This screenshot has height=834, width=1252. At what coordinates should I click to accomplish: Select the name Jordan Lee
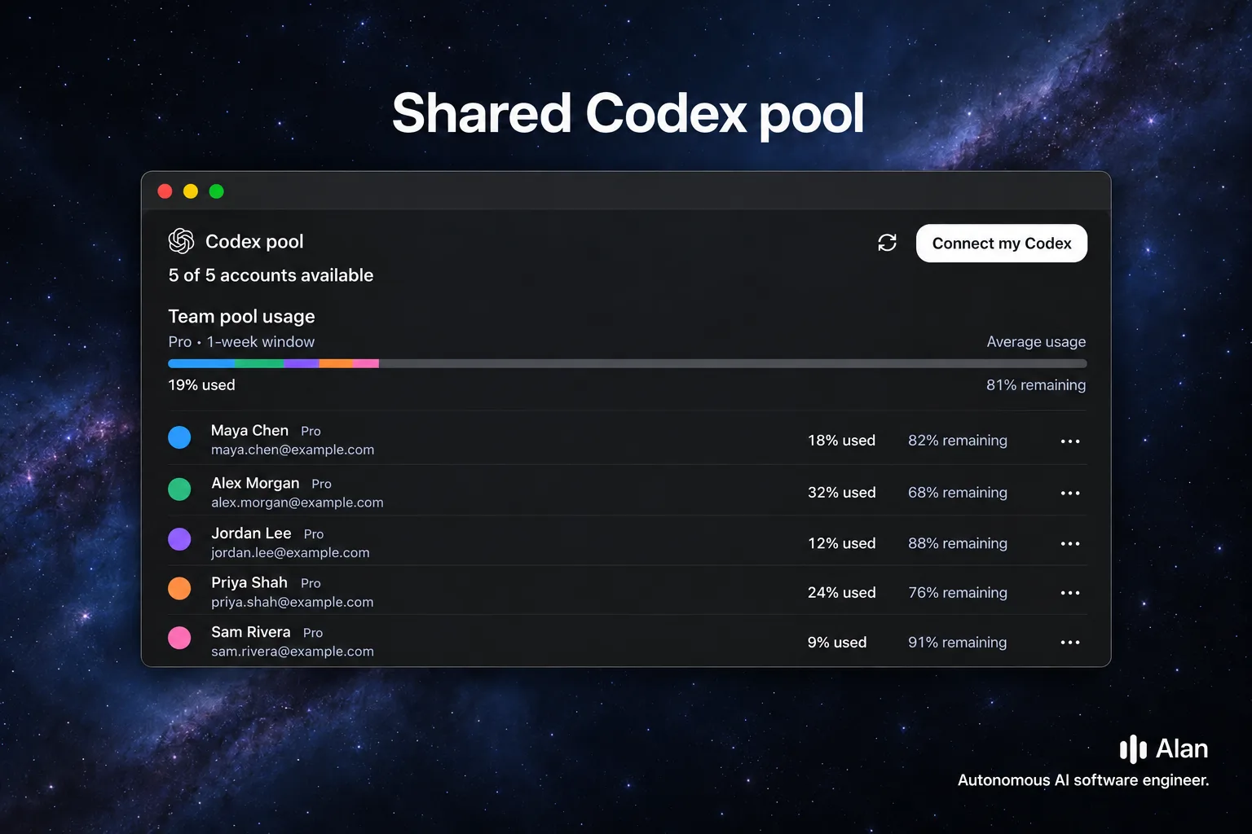(x=251, y=533)
